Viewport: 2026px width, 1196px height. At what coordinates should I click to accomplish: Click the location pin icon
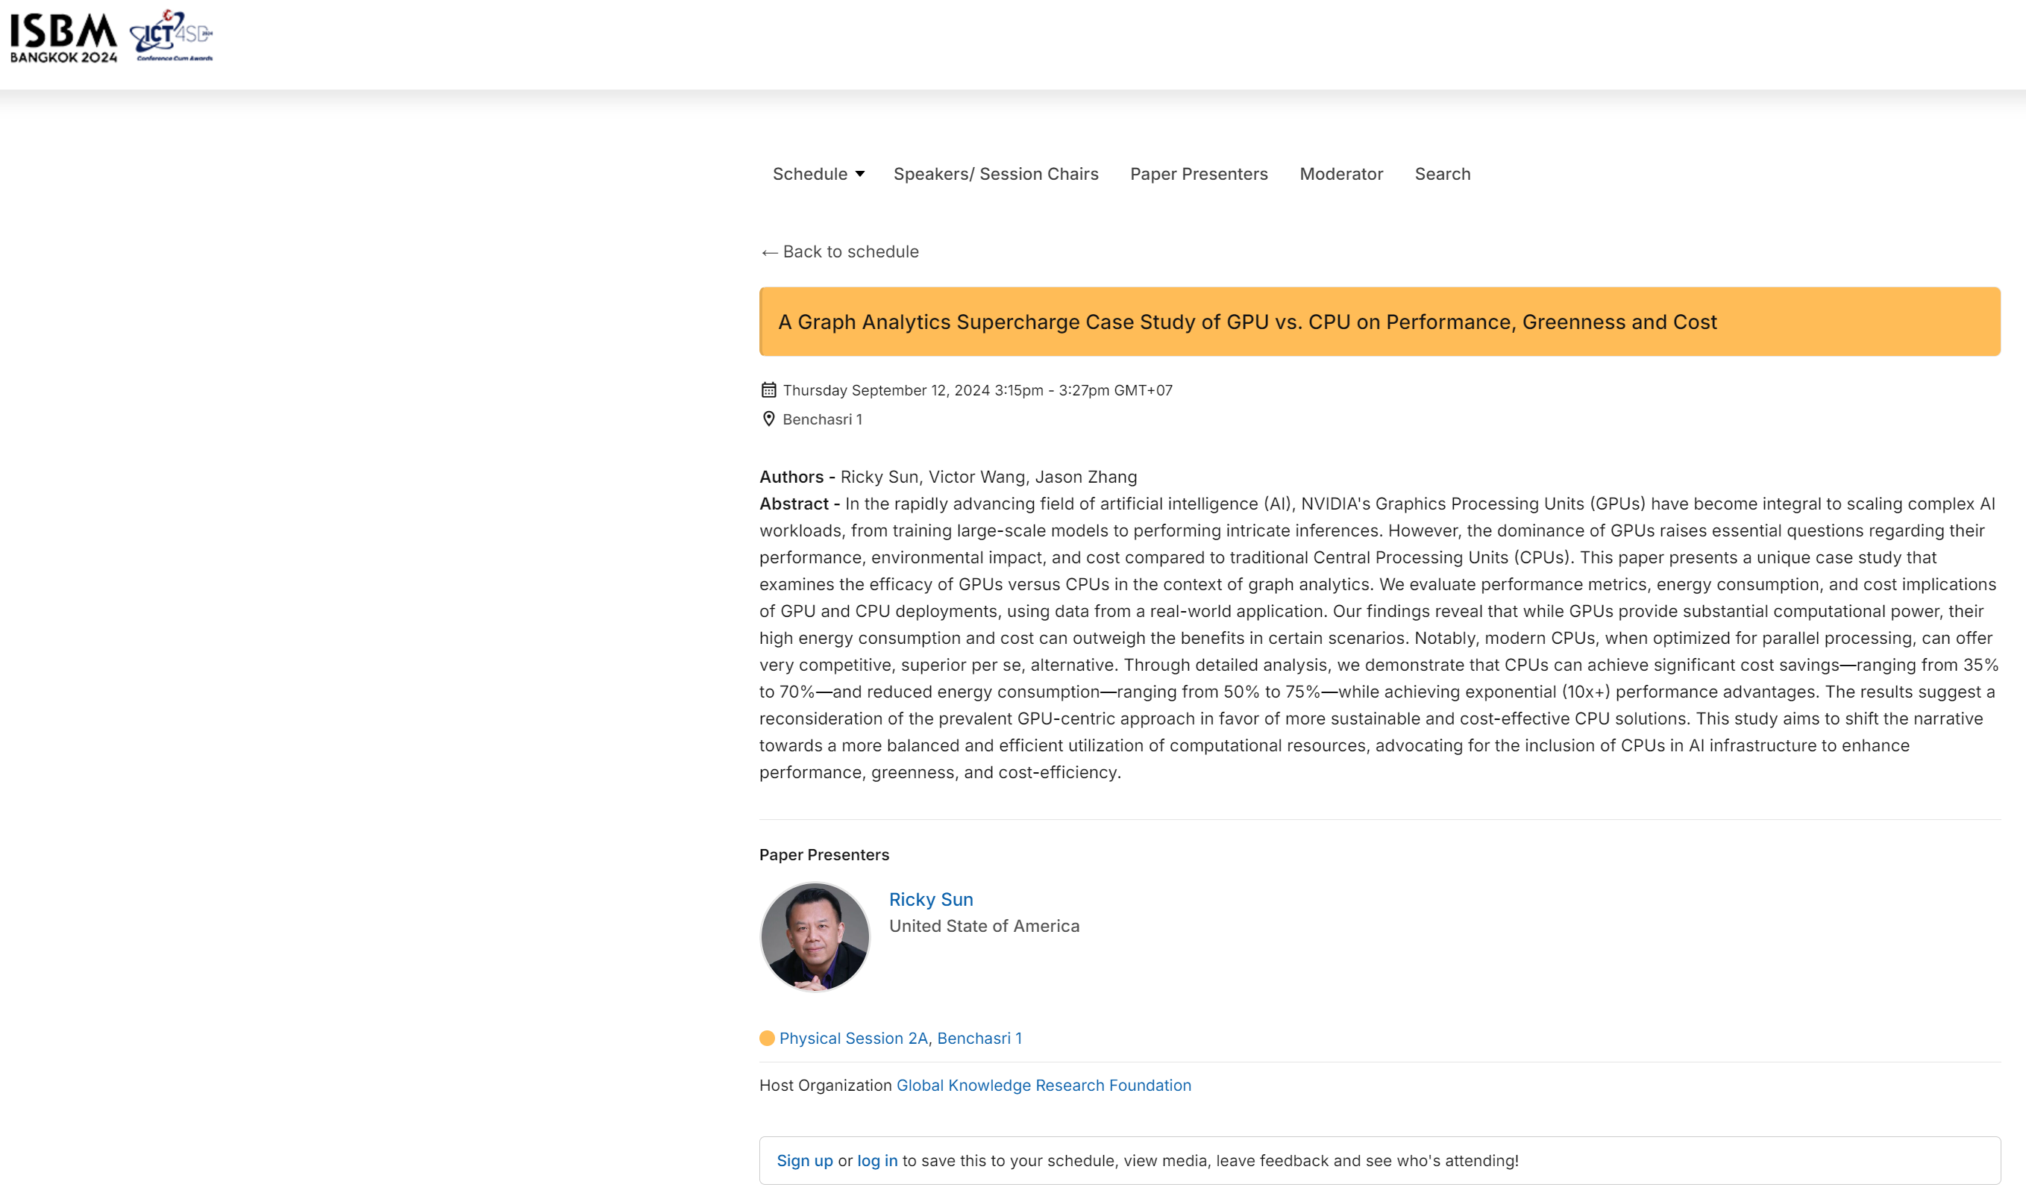point(768,419)
